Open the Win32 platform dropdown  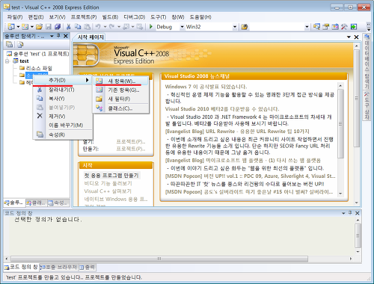click(235, 27)
